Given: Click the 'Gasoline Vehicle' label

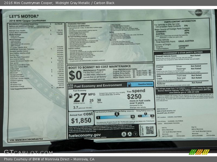Looking at the screenshot, I should click(145, 84).
